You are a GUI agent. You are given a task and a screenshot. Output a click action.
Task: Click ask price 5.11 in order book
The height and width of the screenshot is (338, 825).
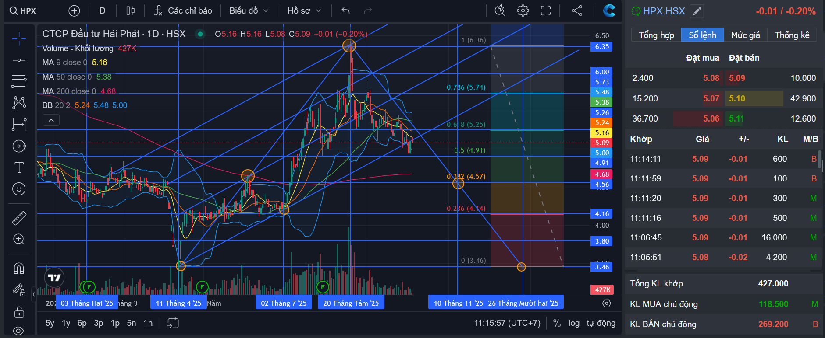736,119
